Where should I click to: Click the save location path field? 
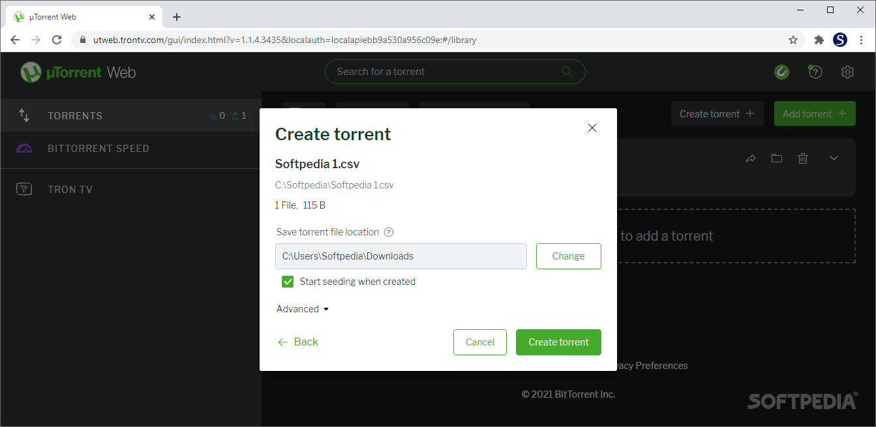pyautogui.click(x=401, y=256)
